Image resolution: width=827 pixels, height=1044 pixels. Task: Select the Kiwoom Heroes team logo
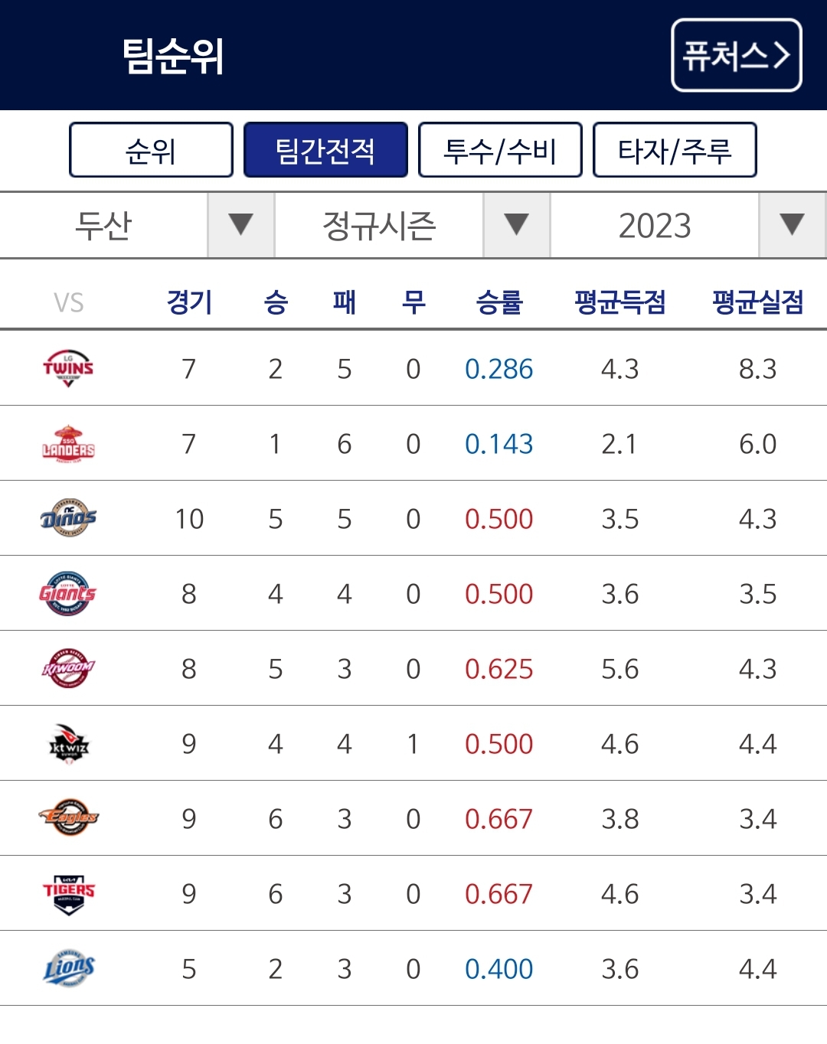click(x=68, y=668)
